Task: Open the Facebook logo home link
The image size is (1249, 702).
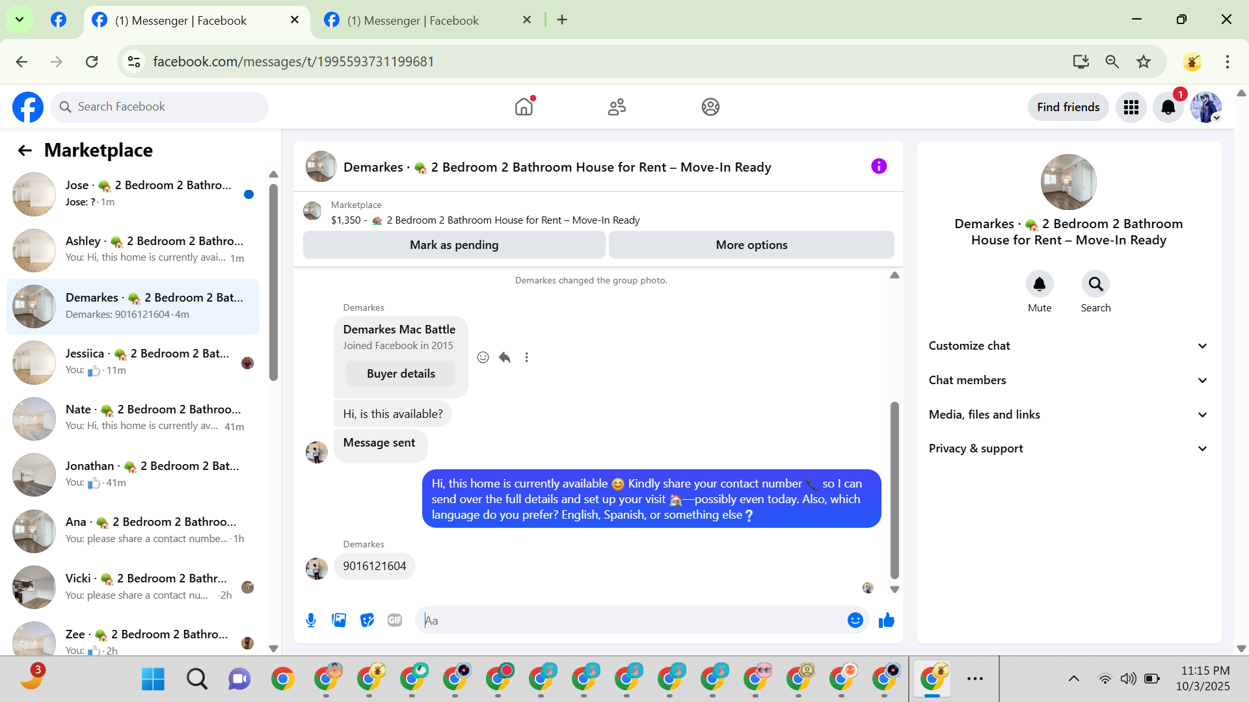Action: point(28,107)
